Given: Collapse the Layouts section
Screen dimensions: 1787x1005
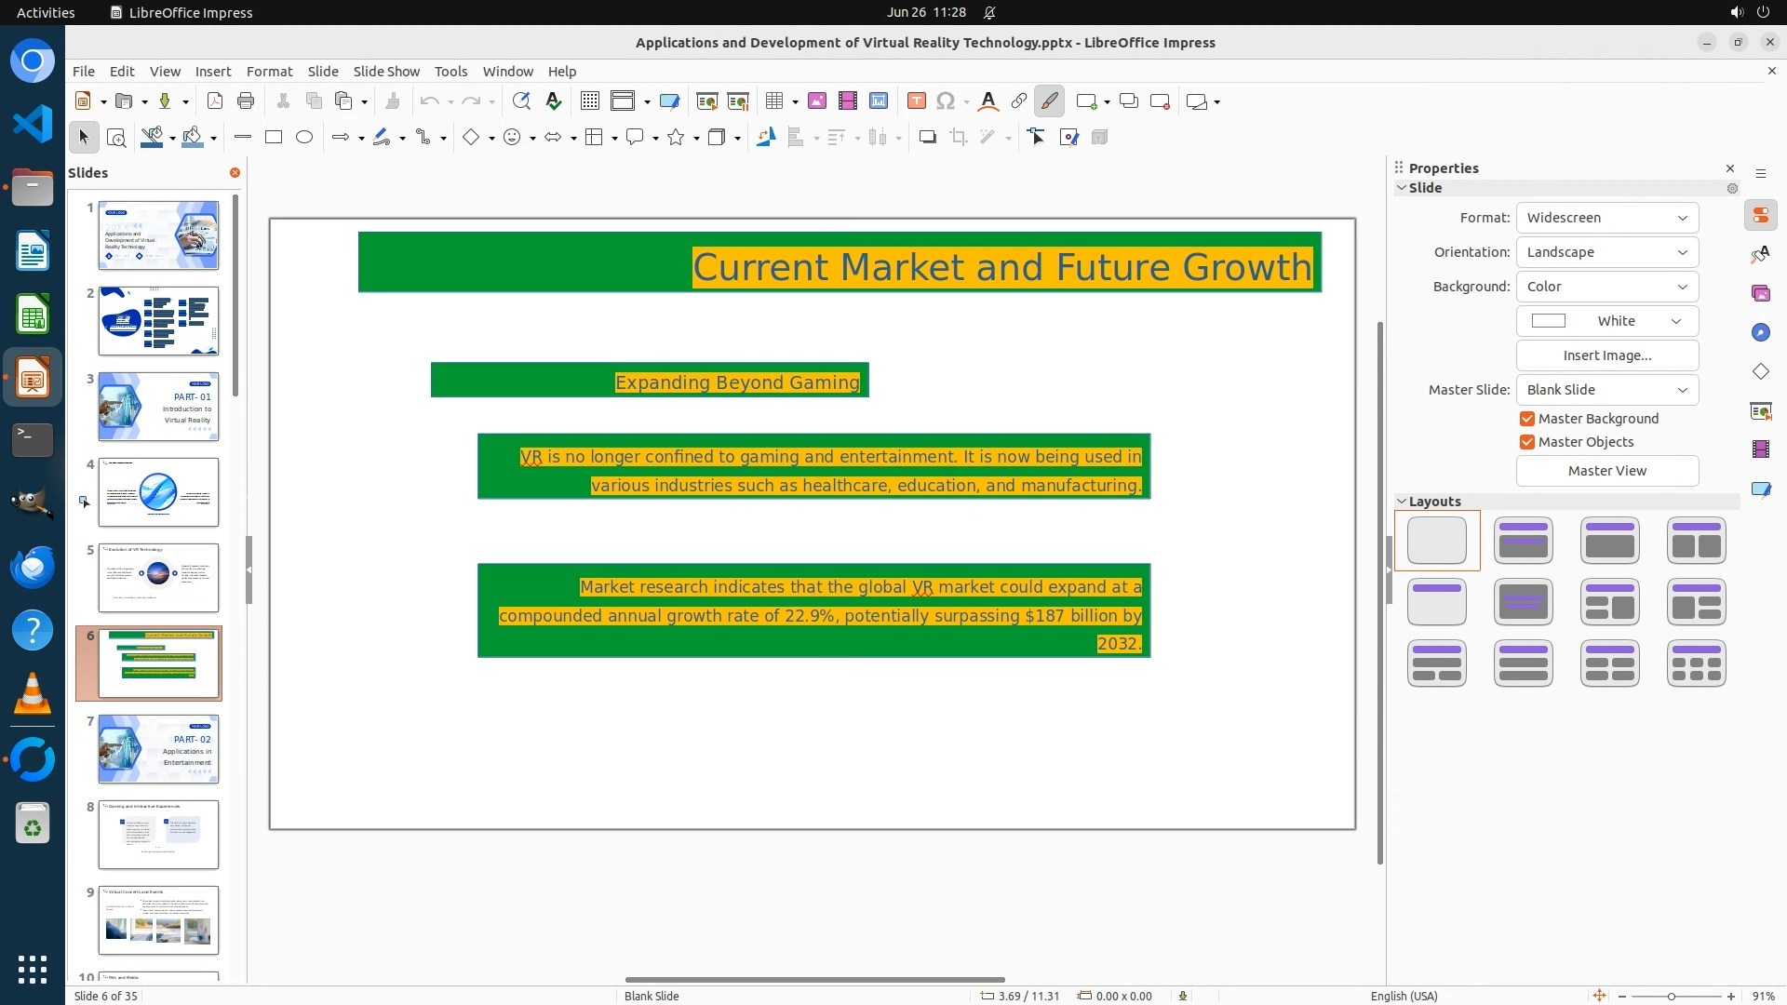Looking at the screenshot, I should coord(1401,502).
